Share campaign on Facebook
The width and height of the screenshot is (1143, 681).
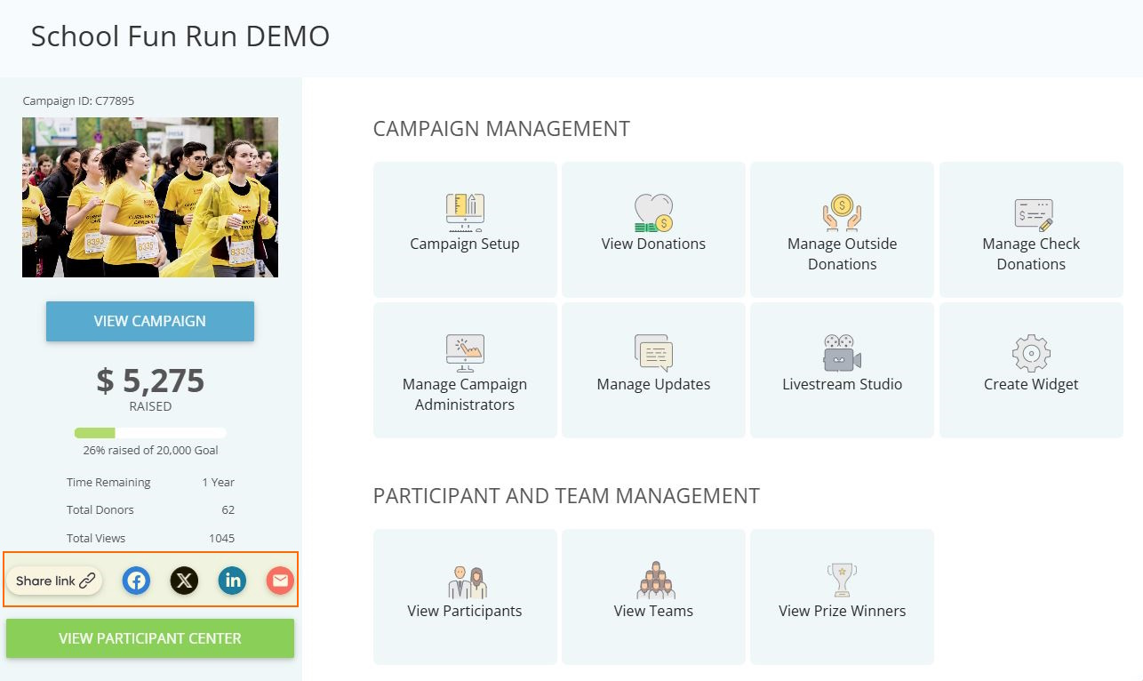point(136,581)
